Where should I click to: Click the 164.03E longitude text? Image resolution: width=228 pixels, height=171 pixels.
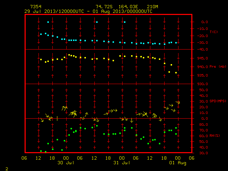[x=128, y=7]
